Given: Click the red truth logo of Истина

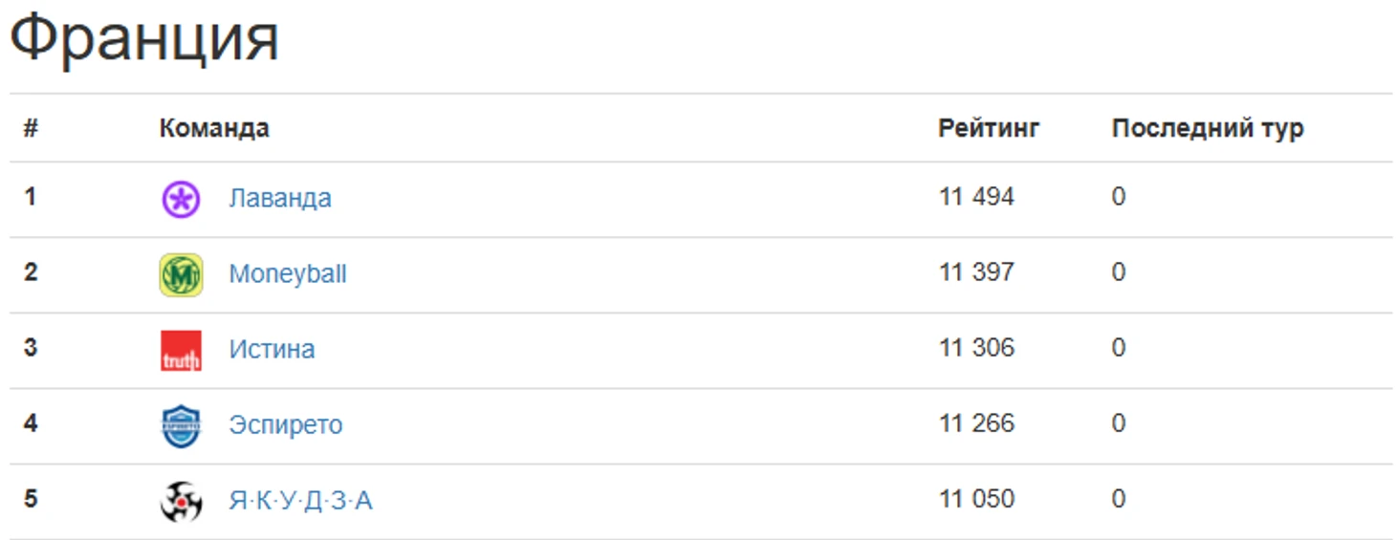Looking at the screenshot, I should point(180,350).
